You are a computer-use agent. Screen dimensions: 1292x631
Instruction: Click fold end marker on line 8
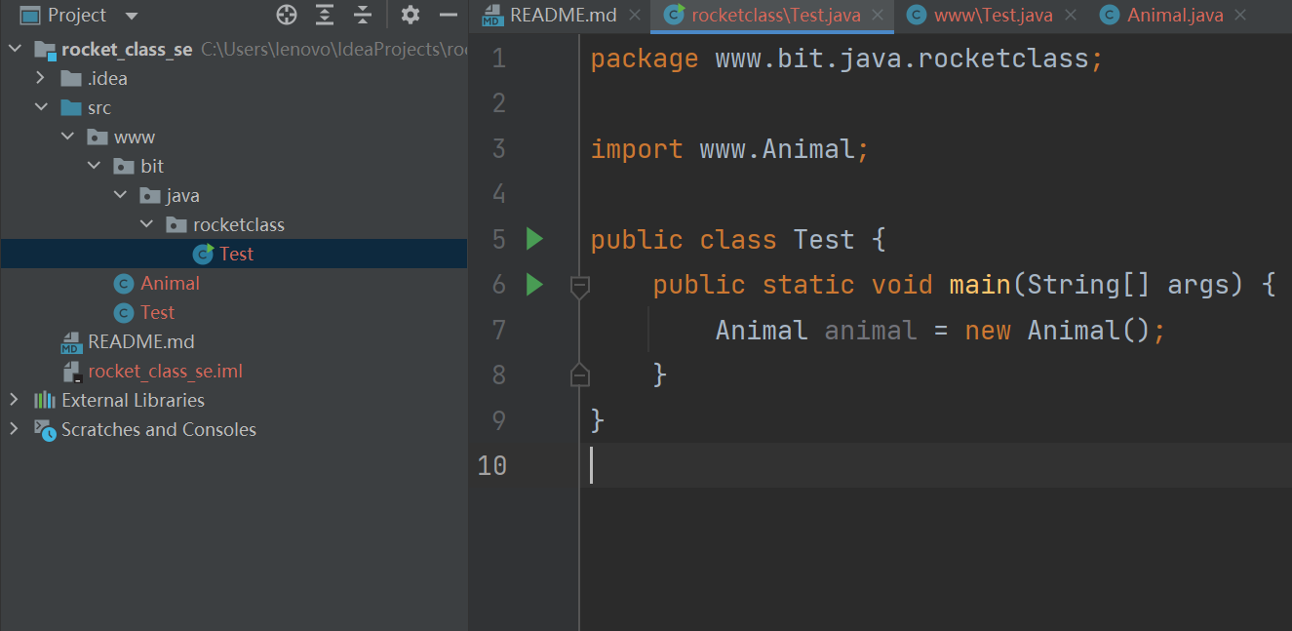(579, 375)
